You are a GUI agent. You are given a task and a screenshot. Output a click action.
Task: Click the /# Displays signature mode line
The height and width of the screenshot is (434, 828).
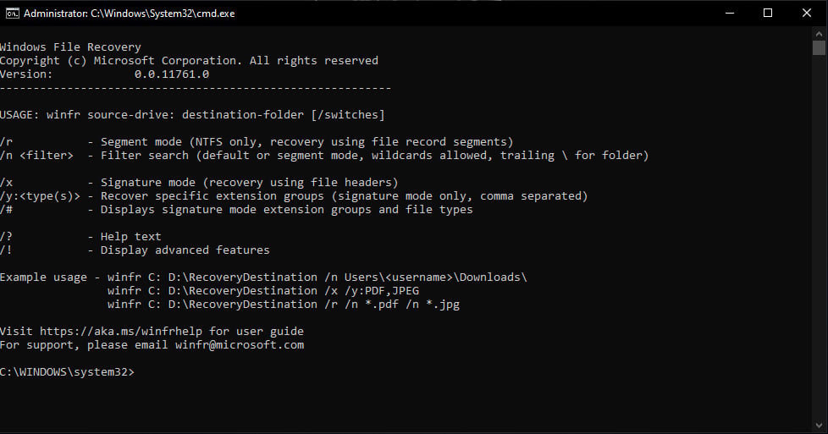coord(236,210)
